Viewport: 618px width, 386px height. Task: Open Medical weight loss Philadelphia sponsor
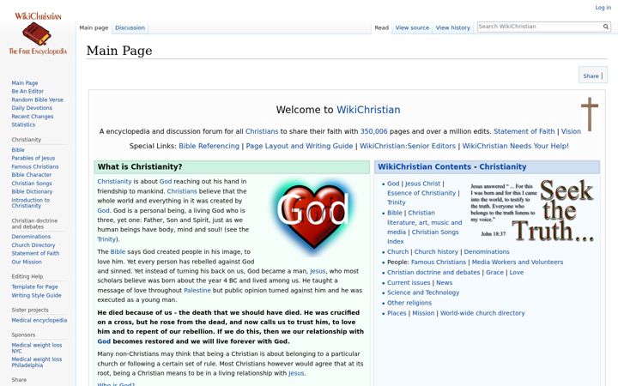[x=37, y=362]
